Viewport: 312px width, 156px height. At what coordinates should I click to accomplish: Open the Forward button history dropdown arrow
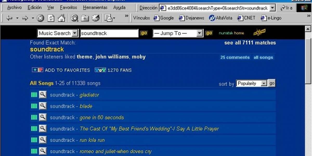(33, 18)
